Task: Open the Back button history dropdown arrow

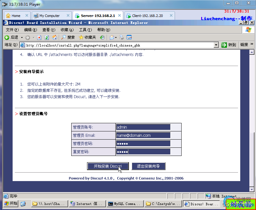Action: [22, 38]
